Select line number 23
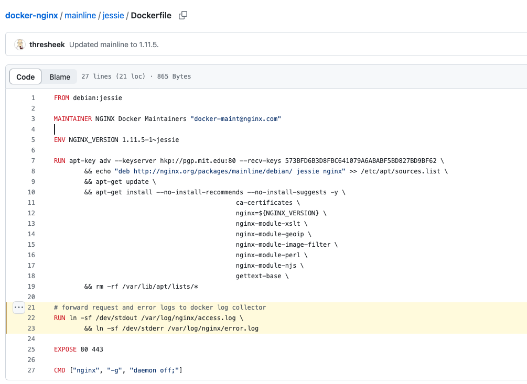527x384 pixels. [x=31, y=328]
